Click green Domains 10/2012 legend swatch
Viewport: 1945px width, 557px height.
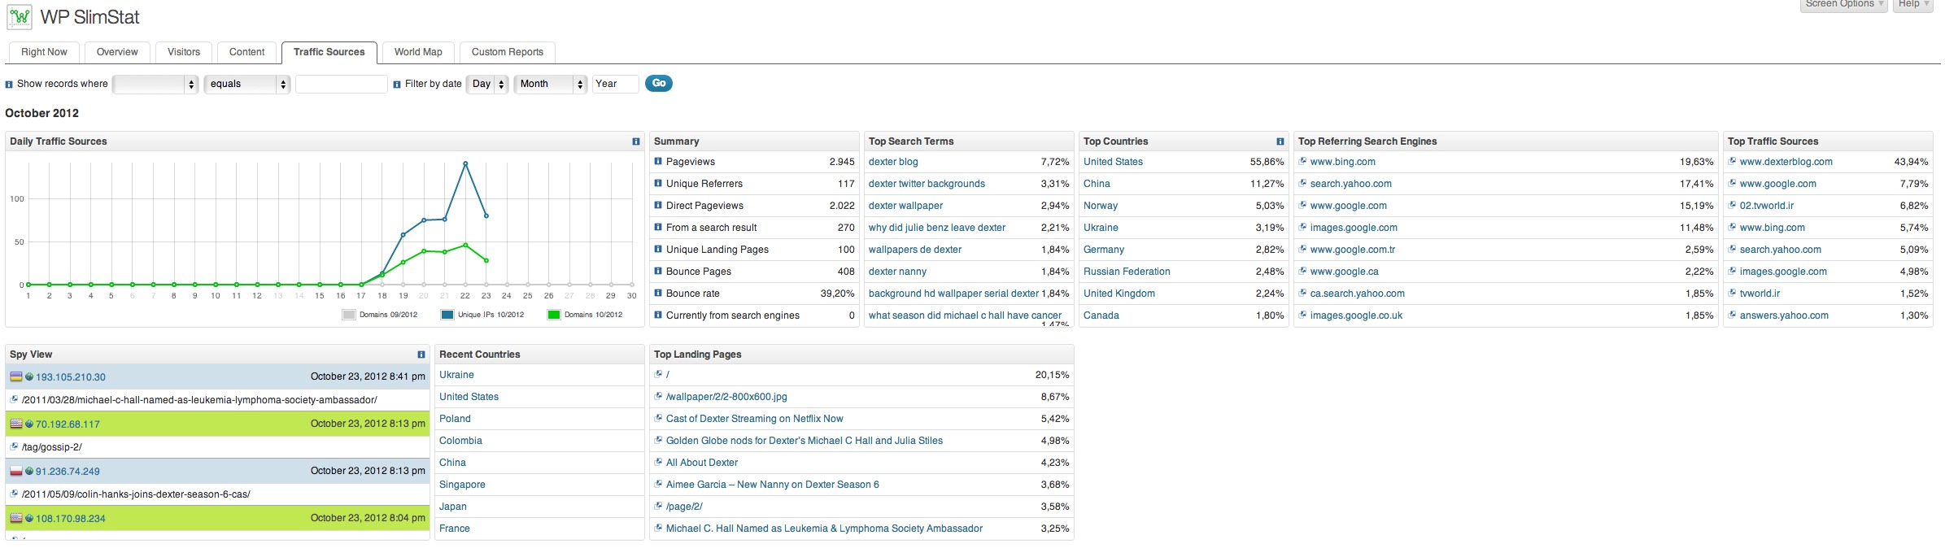point(554,315)
